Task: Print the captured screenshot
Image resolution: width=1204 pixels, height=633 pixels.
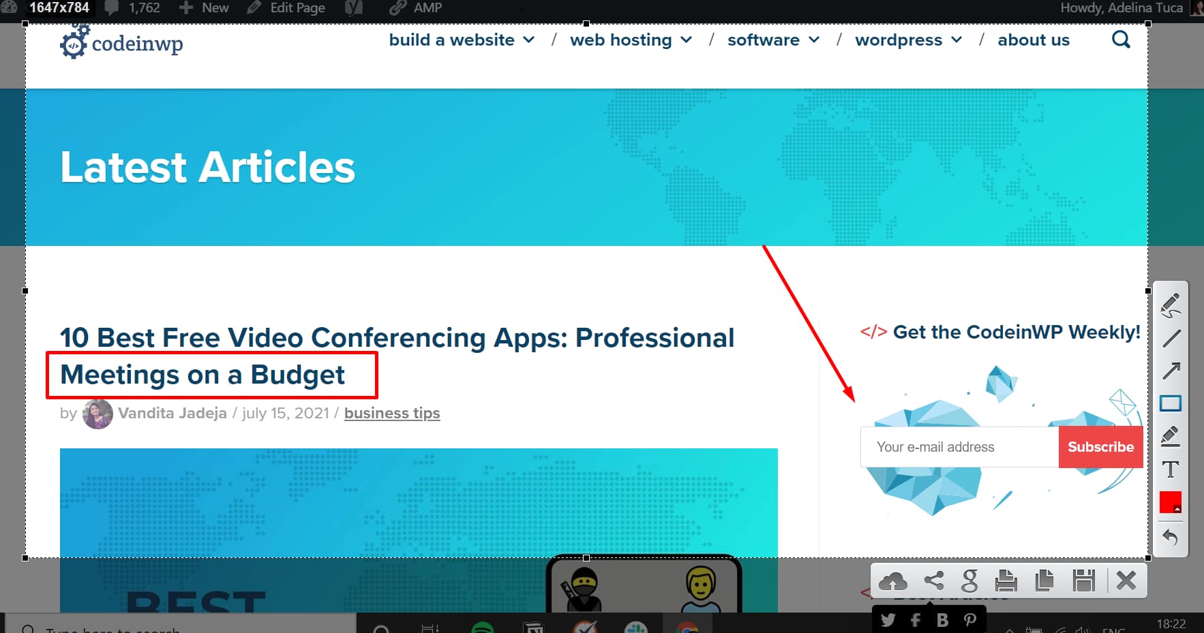Action: 1006,581
